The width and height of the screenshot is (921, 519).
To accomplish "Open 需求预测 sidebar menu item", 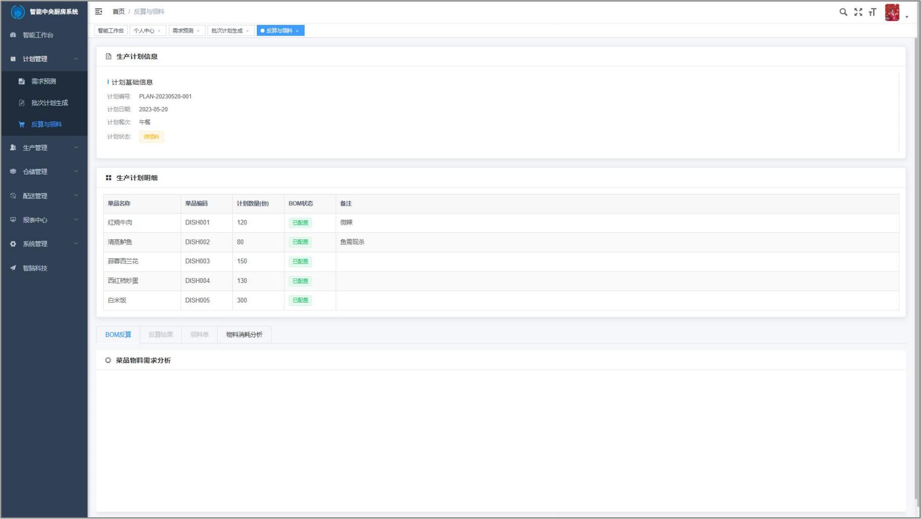I will coord(44,82).
